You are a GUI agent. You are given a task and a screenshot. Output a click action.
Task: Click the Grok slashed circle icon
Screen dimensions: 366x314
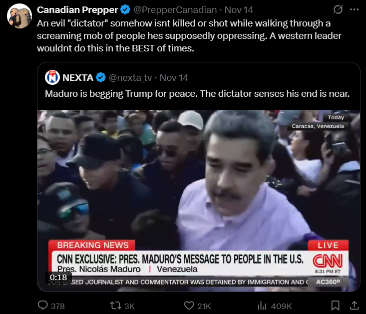tap(338, 9)
